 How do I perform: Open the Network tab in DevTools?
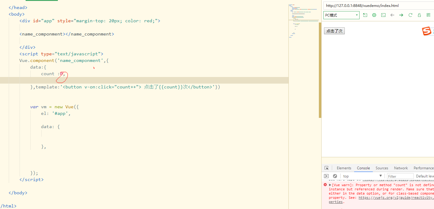[x=401, y=168]
